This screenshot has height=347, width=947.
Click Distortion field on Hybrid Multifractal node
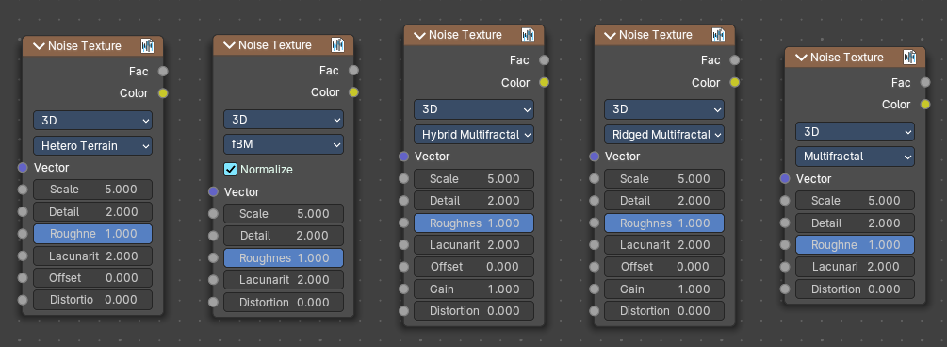point(474,311)
